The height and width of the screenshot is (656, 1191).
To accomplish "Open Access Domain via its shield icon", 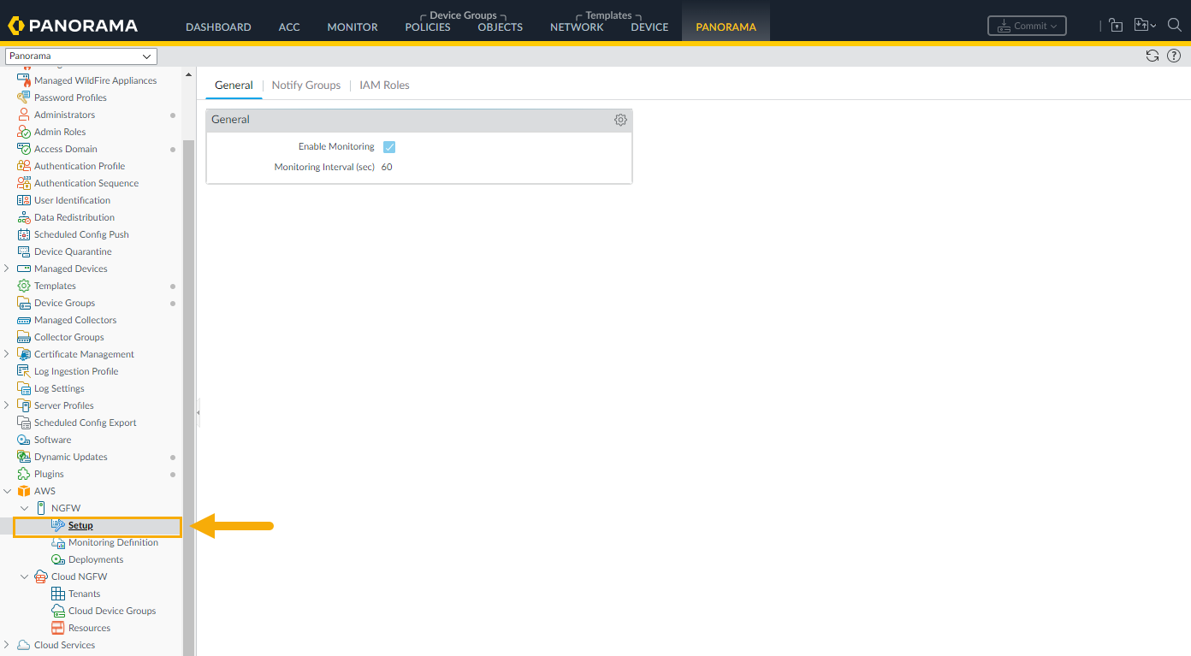I will tap(24, 149).
